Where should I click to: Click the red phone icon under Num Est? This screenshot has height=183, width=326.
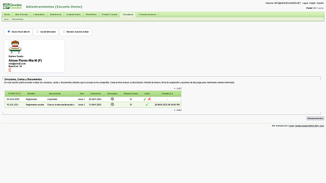10,70
